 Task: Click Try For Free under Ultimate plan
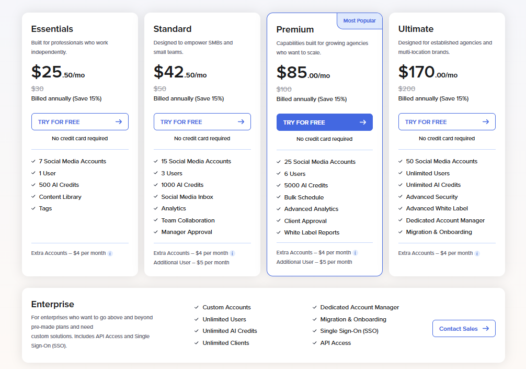click(447, 122)
